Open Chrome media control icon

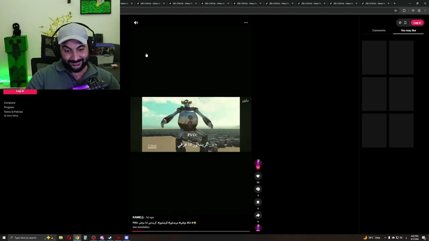pos(413,10)
